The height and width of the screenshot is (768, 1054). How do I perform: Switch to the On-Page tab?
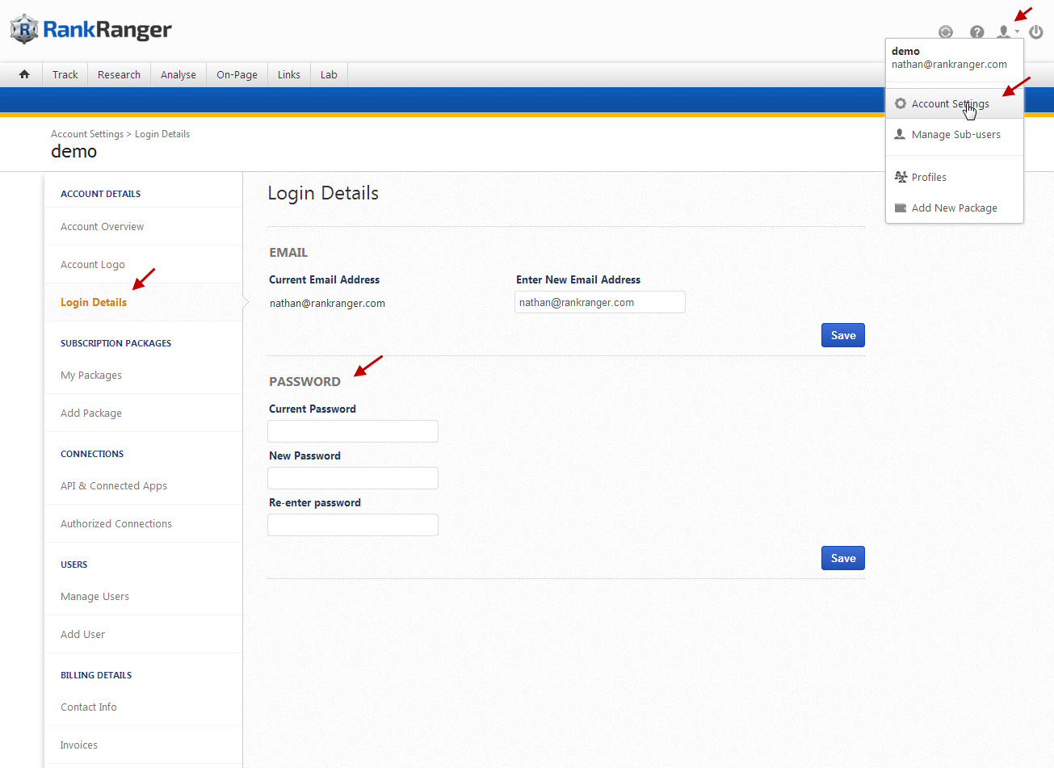[x=237, y=75]
